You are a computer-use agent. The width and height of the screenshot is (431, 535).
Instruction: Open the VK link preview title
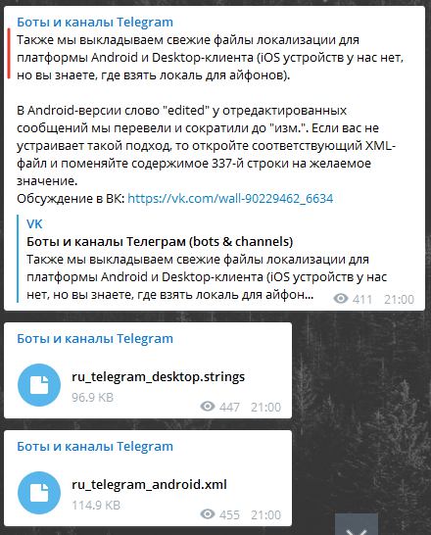coord(34,224)
